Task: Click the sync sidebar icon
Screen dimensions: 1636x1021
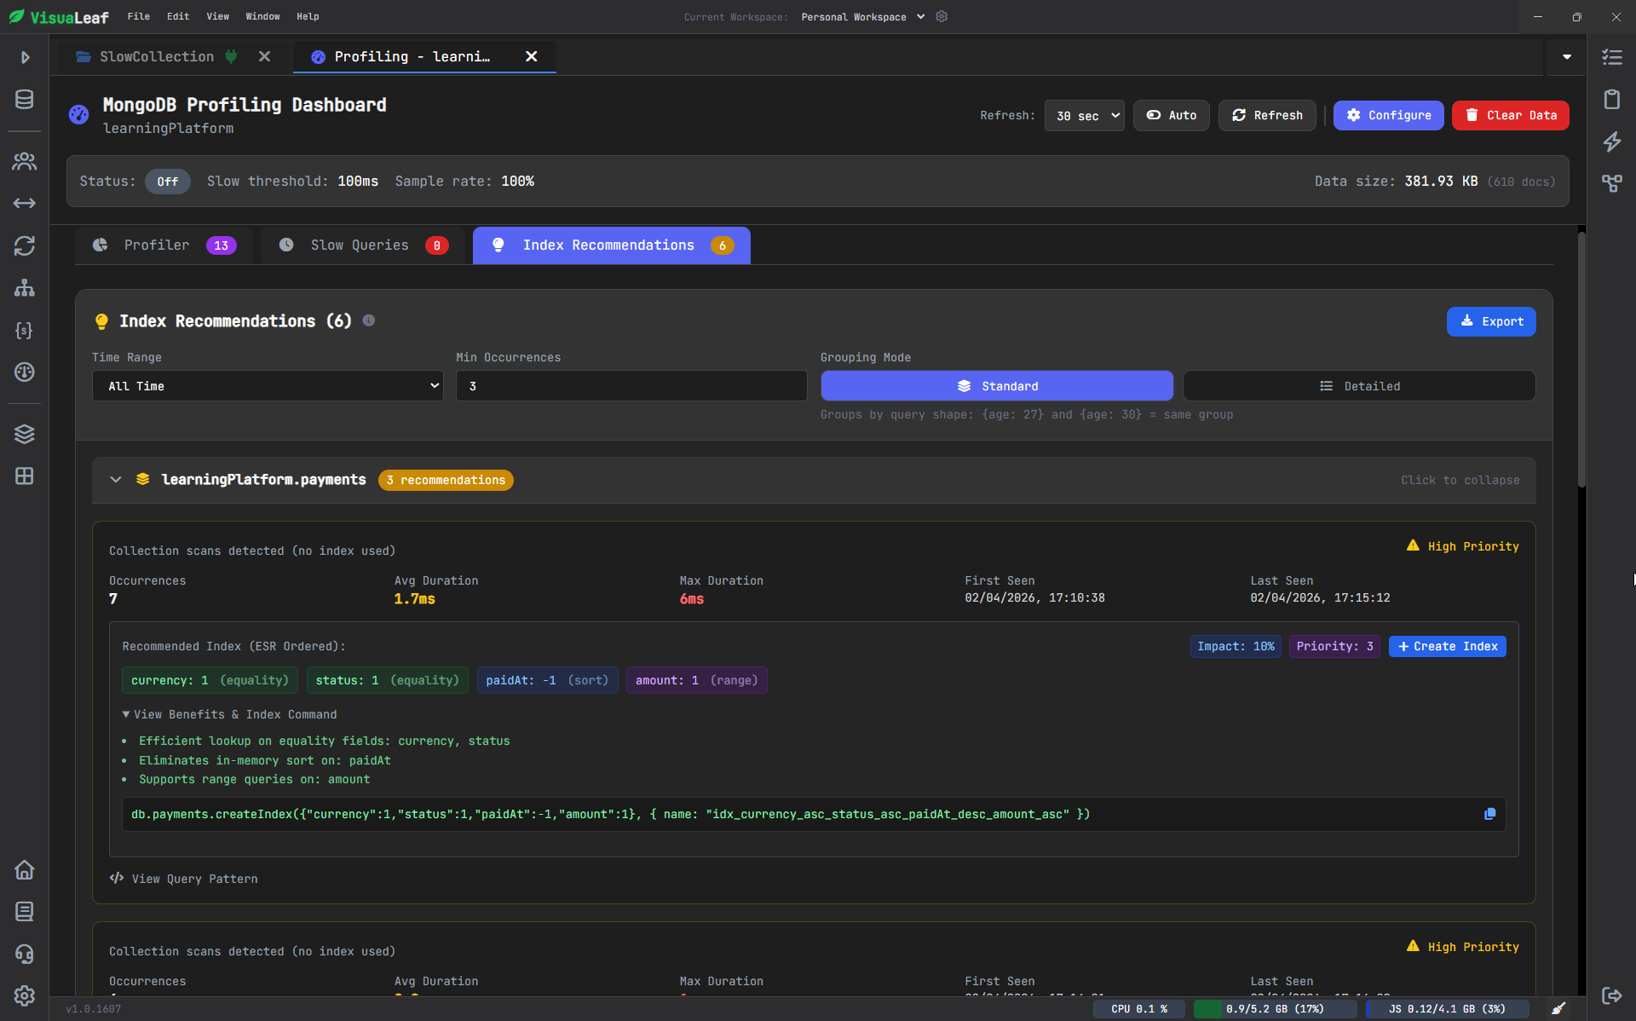Action: [x=25, y=245]
